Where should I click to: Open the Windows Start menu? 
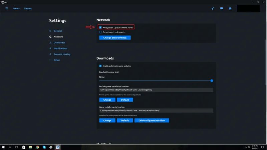(x=3, y=147)
